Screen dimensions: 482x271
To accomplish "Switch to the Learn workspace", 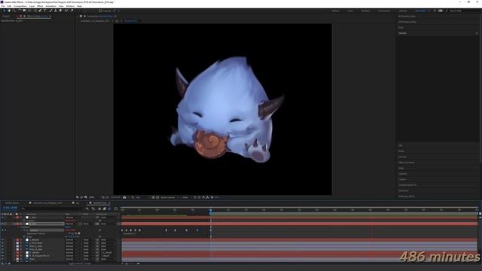I will (350, 11).
